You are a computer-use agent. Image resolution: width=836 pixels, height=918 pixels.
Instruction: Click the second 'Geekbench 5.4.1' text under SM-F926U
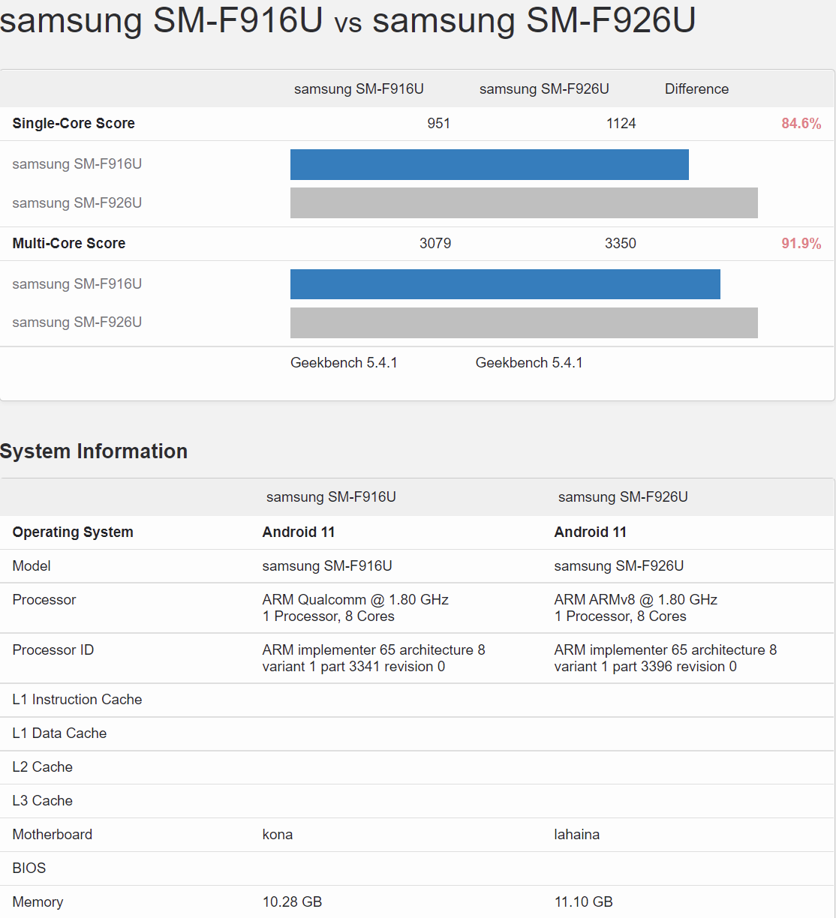[529, 363]
